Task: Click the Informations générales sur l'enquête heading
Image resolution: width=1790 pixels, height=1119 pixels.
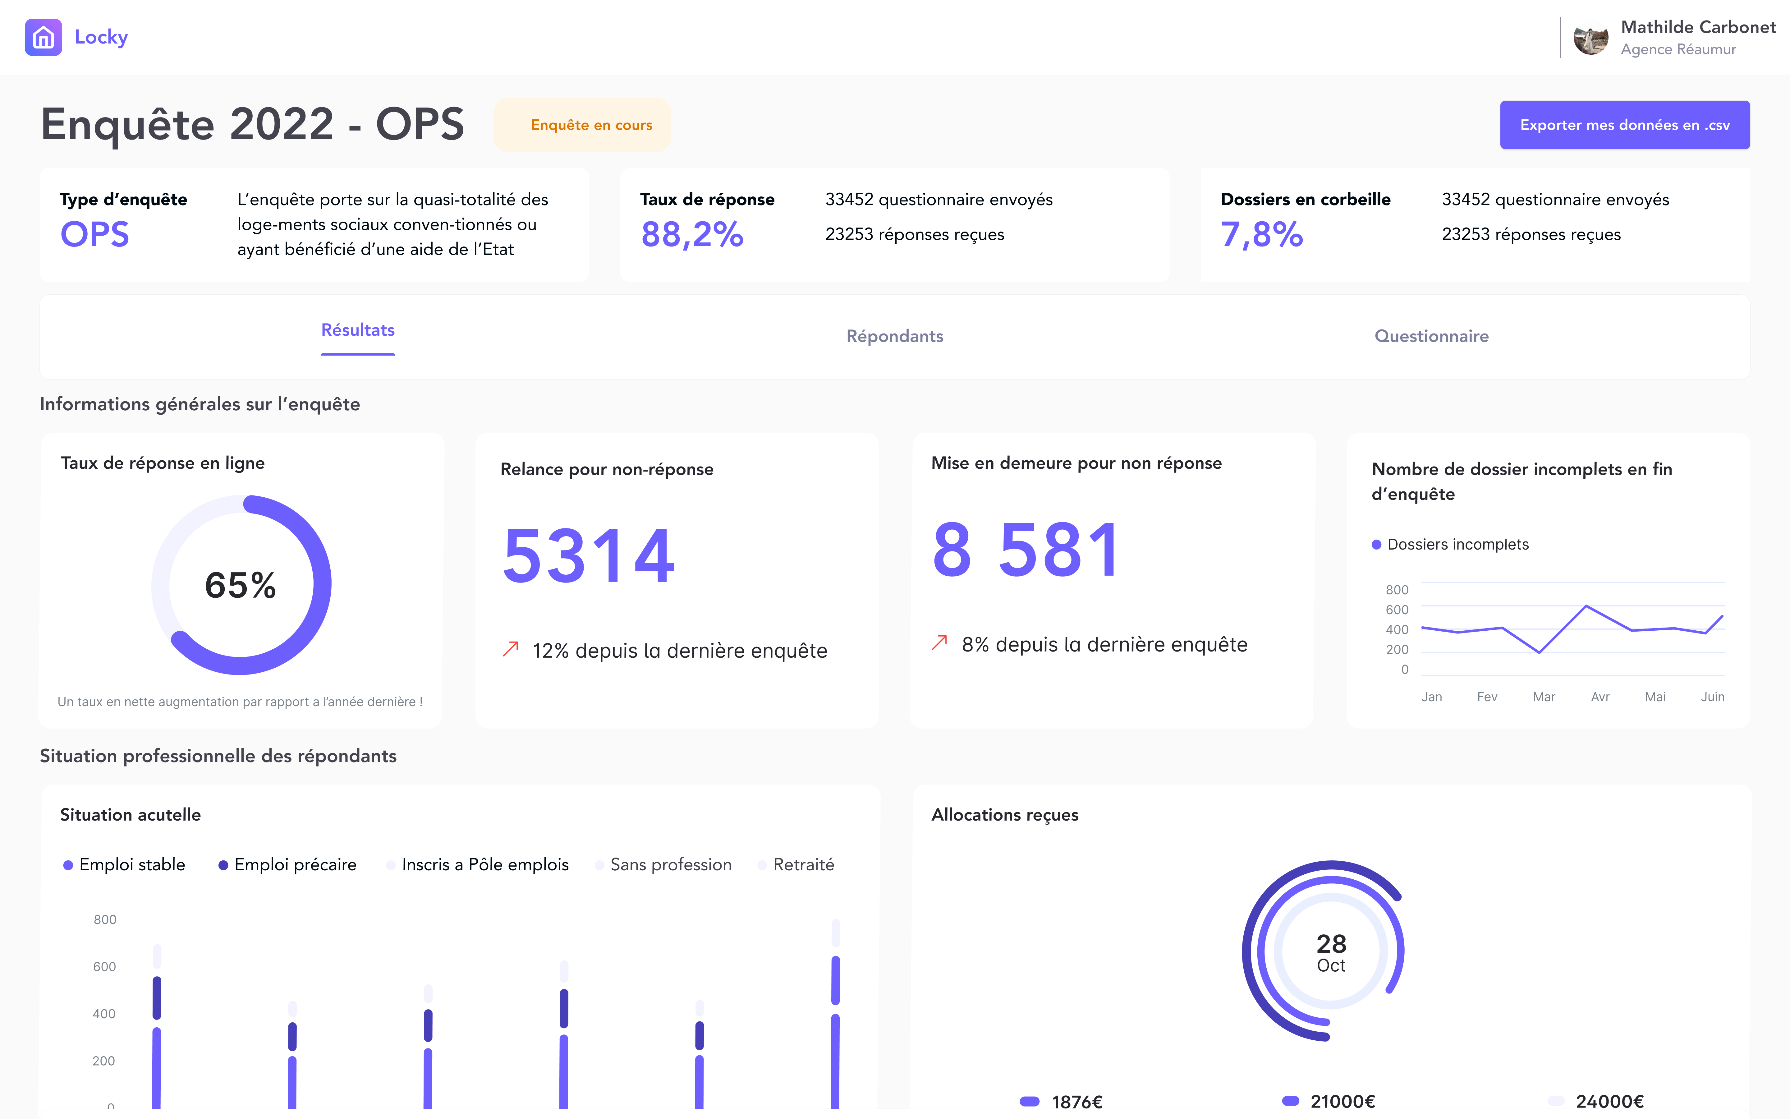Action: tap(200, 404)
